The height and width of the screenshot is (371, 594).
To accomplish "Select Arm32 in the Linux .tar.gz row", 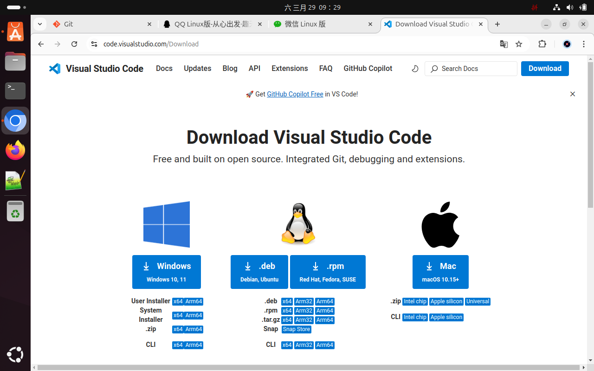I will point(304,320).
